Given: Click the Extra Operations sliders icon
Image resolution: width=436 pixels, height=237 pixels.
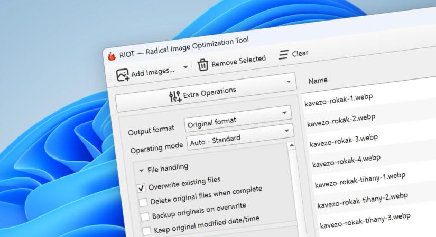Looking at the screenshot, I should click(175, 97).
